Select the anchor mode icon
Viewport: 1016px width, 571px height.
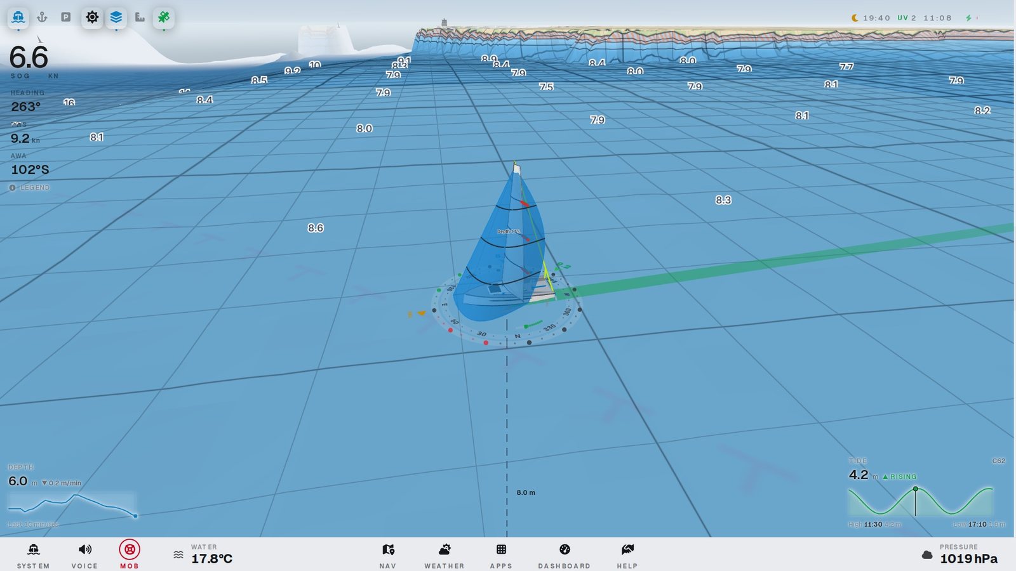[42, 17]
